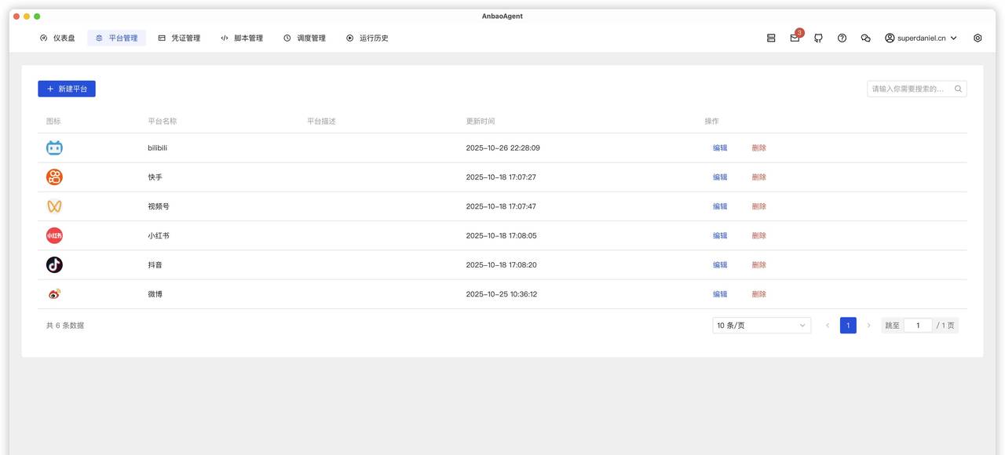This screenshot has width=1005, height=455.
Task: Click the 视频号 platform icon
Action: pyautogui.click(x=51, y=204)
